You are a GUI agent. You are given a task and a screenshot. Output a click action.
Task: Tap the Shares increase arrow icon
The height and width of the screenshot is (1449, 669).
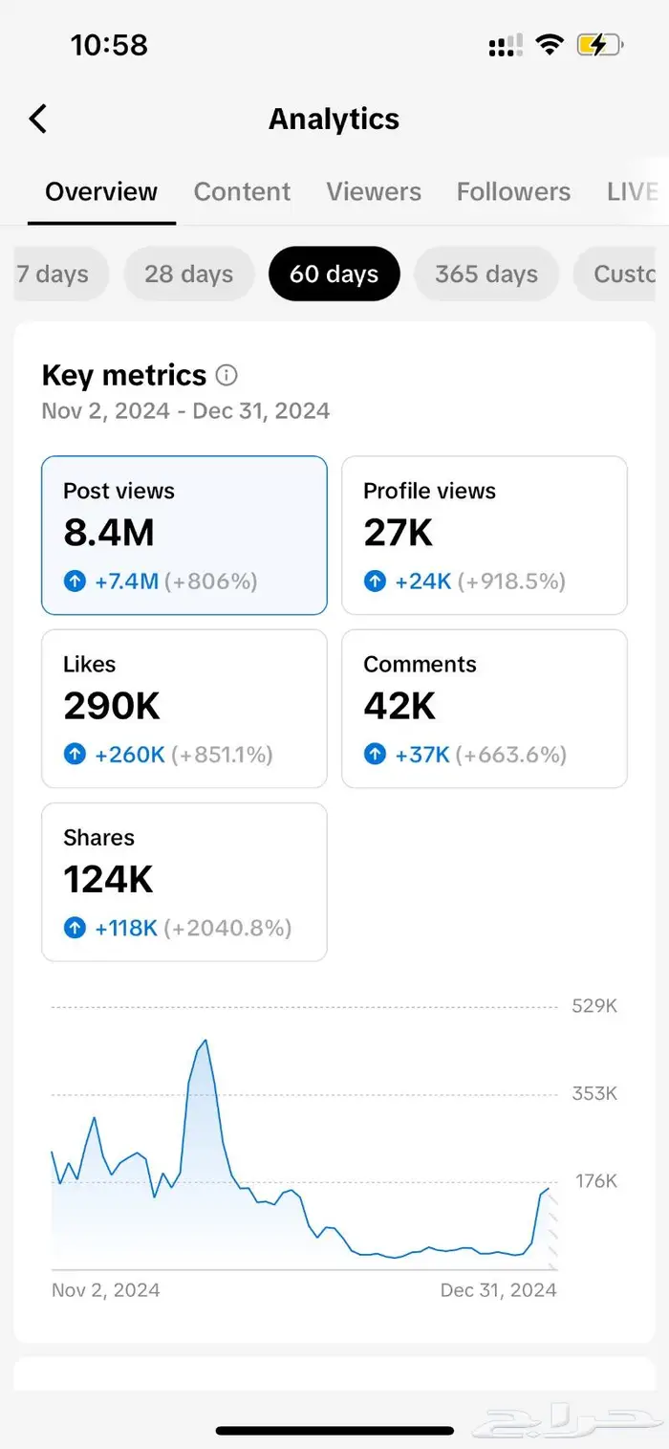coord(75,928)
